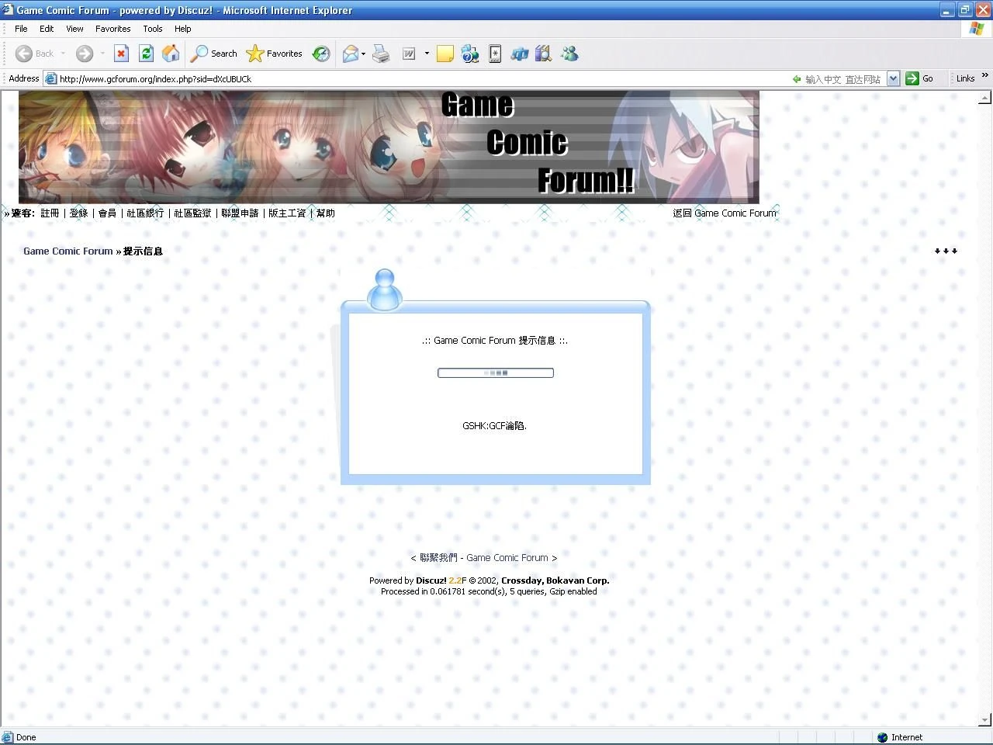Print the page with the printer icon
The image size is (993, 745).
click(x=381, y=54)
